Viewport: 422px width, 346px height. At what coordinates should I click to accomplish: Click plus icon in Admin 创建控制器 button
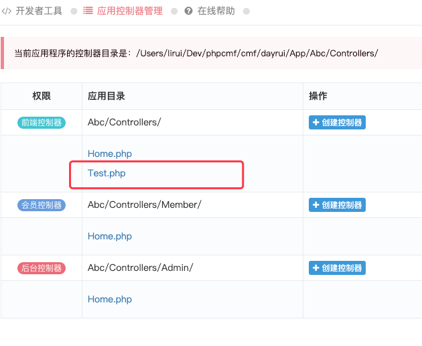point(315,268)
